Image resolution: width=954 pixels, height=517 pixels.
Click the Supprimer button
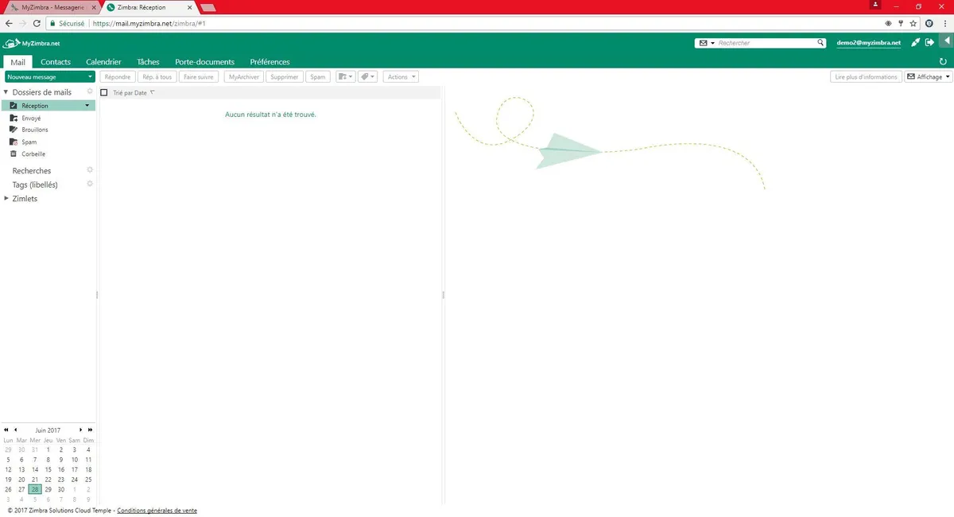pos(284,77)
